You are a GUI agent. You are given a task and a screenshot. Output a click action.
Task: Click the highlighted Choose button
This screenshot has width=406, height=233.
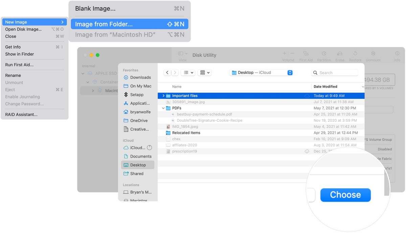[x=345, y=195]
